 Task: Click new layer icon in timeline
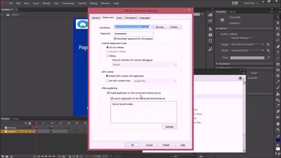click(x=2, y=156)
